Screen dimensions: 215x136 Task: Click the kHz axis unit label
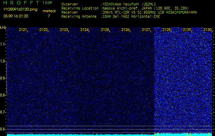click(x=3, y=28)
